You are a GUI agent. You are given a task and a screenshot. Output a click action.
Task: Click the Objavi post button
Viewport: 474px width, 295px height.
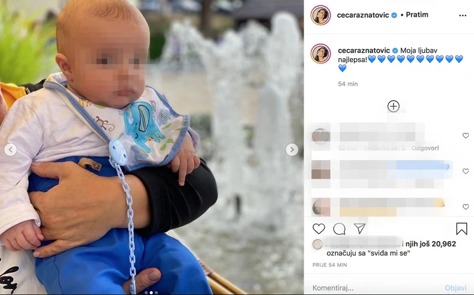[455, 288]
